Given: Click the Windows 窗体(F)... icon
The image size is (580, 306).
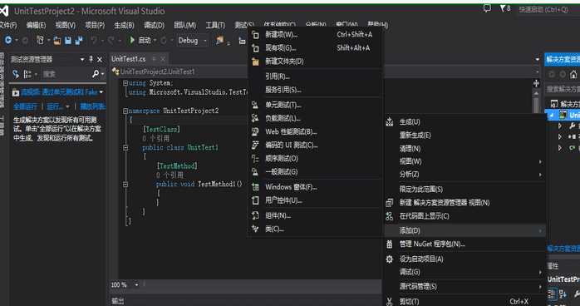Looking at the screenshot, I should pos(255,187).
